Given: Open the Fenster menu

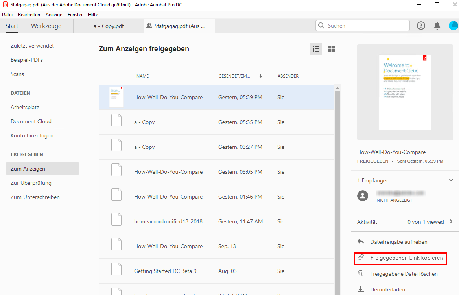Looking at the screenshot, I should pyautogui.click(x=75, y=14).
